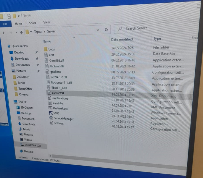
Task: Select Videos under This PC
Action: (28, 140)
